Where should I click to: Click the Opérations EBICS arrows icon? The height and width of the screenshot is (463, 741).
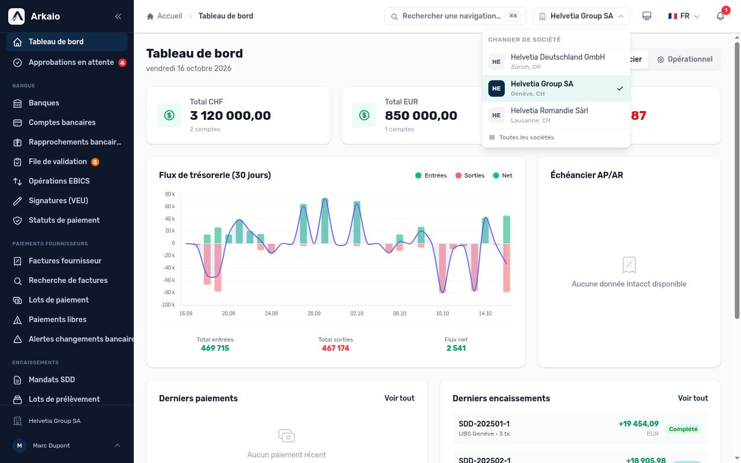pos(17,181)
